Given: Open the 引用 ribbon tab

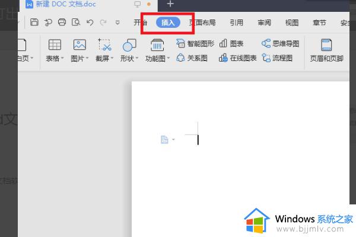Looking at the screenshot, I should click(236, 23).
